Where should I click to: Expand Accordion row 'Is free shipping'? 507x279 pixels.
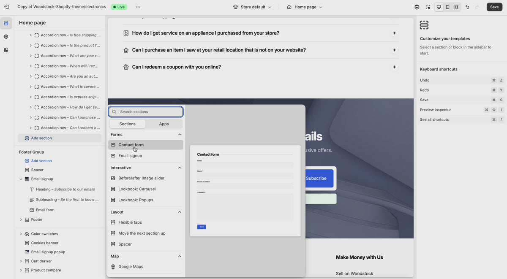coord(30,35)
